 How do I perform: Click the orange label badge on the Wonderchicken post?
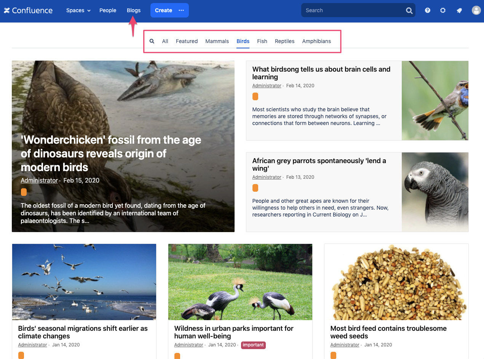coord(24,192)
